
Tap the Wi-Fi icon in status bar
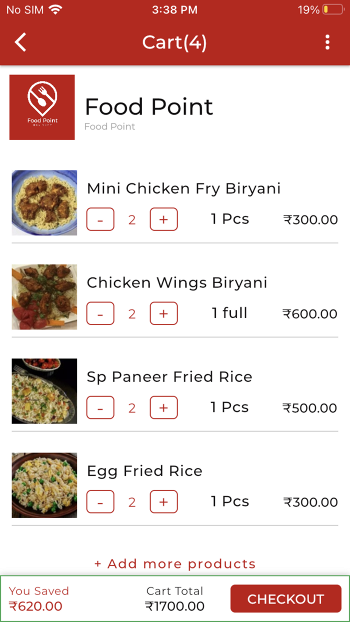coord(55,8)
